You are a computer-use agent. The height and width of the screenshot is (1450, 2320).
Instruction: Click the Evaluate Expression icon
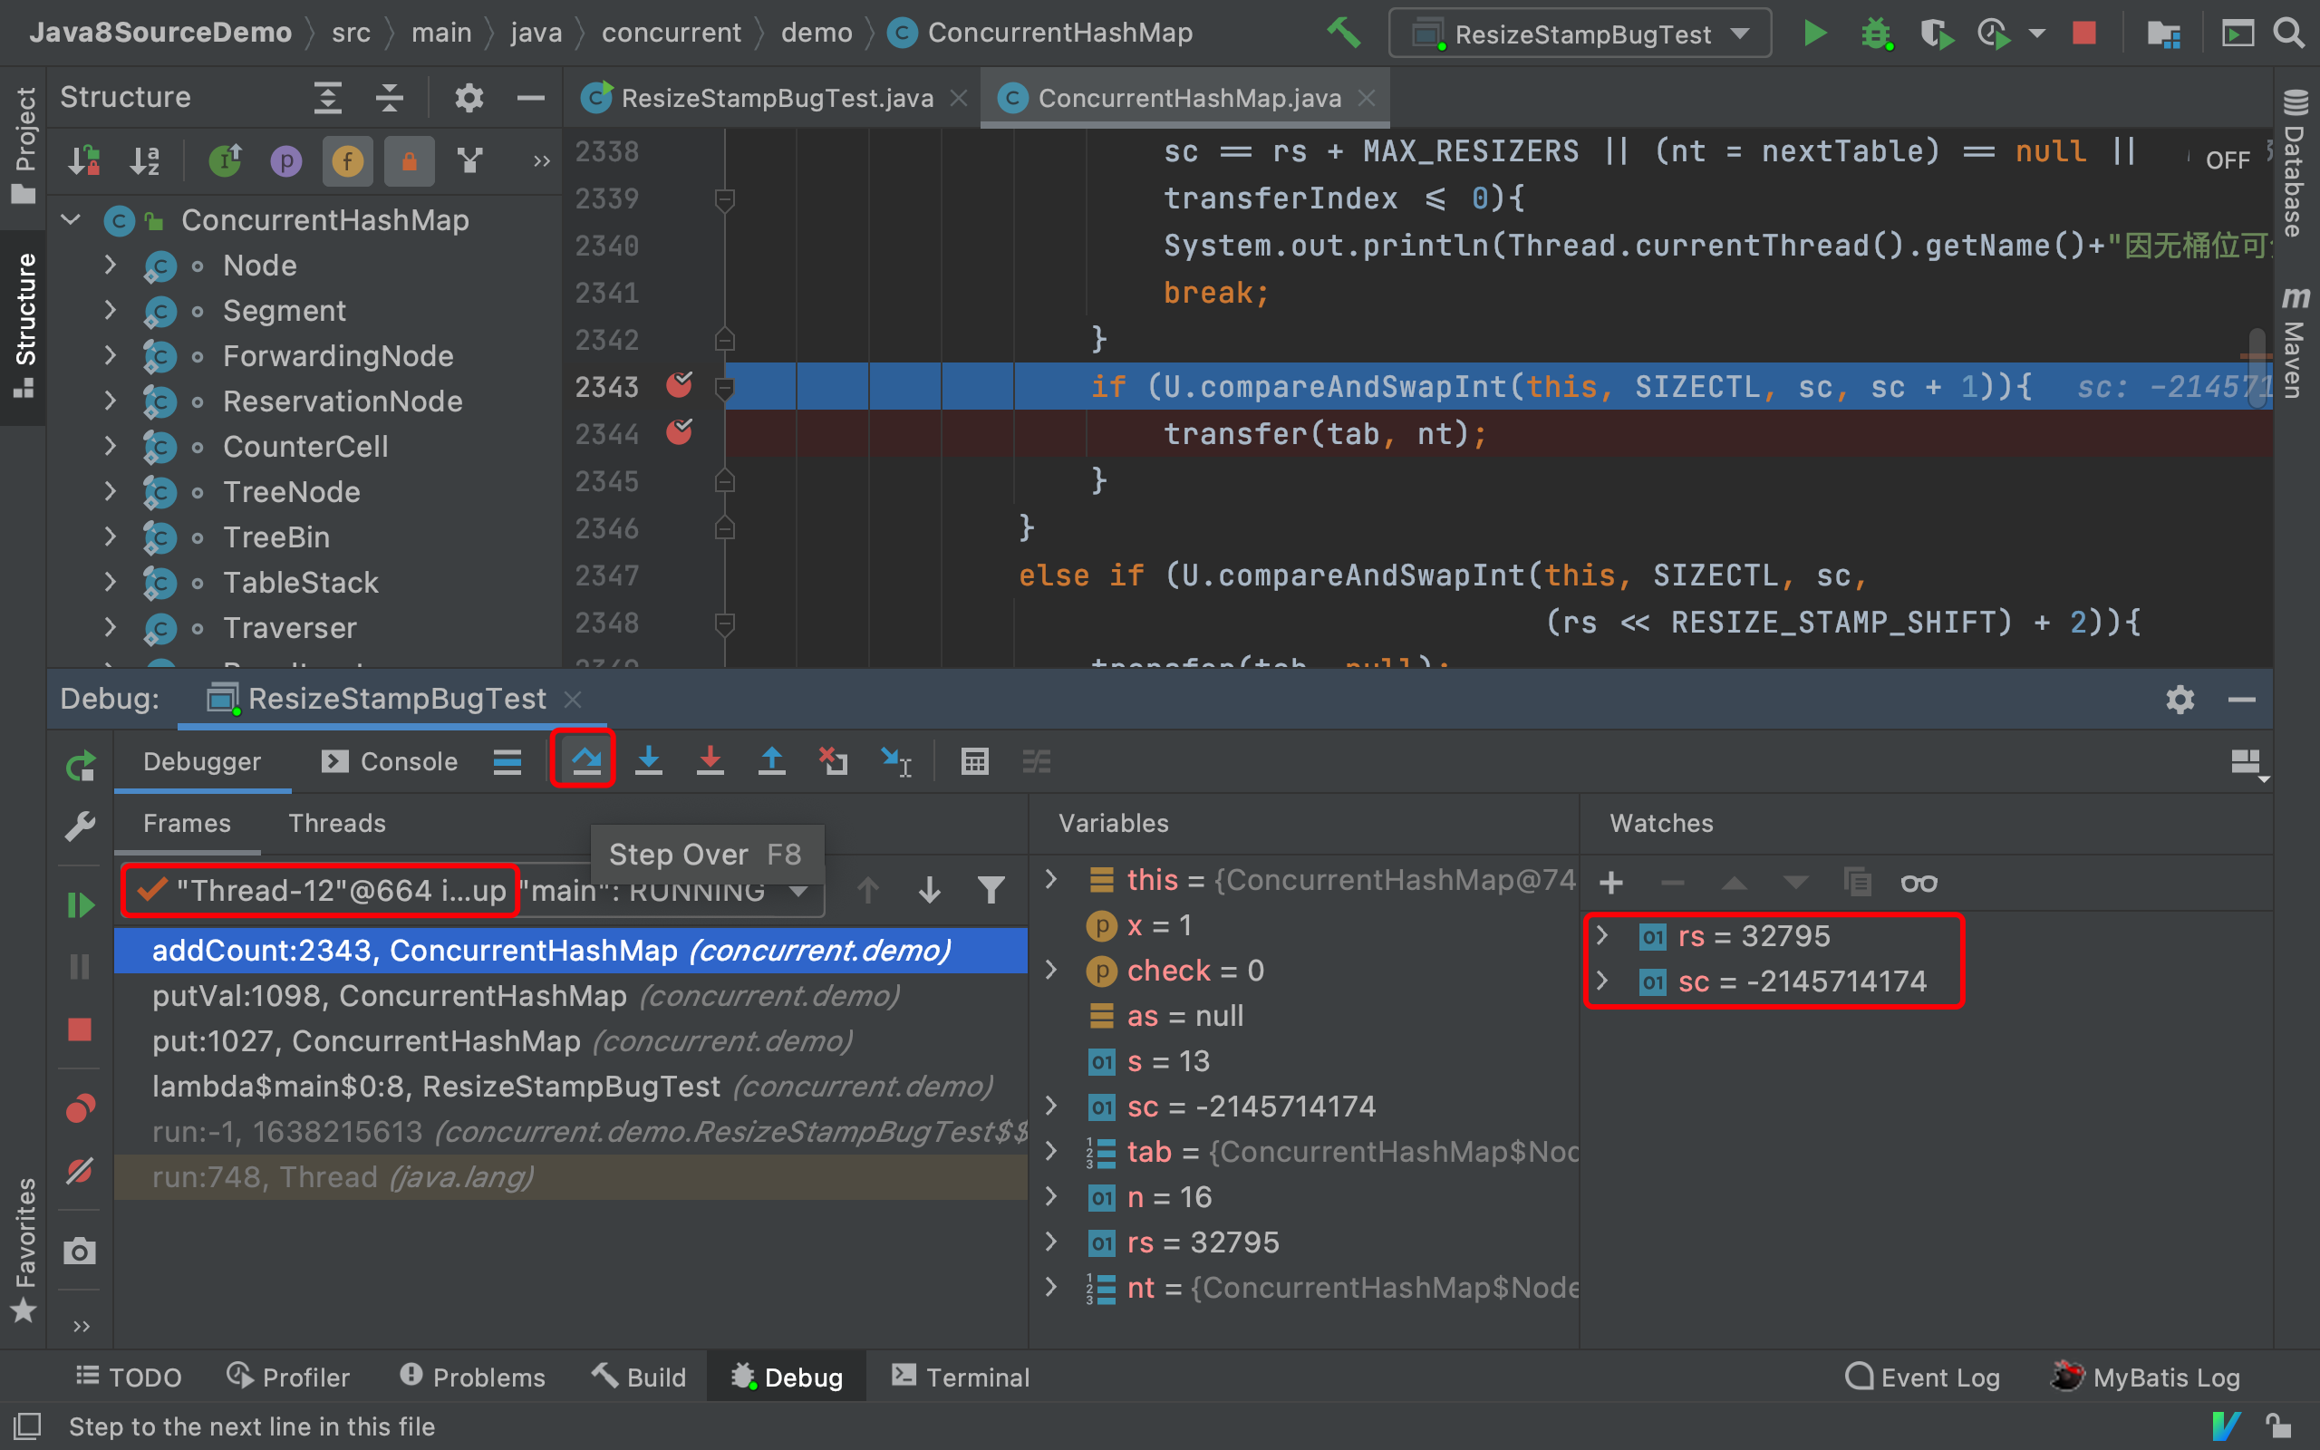coord(972,763)
